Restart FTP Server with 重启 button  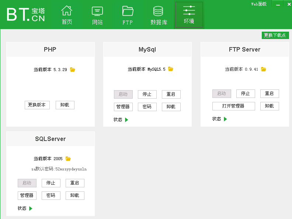click(270, 93)
